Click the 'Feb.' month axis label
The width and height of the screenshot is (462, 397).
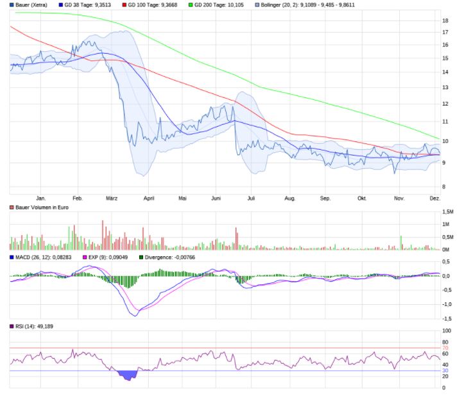[78, 199]
